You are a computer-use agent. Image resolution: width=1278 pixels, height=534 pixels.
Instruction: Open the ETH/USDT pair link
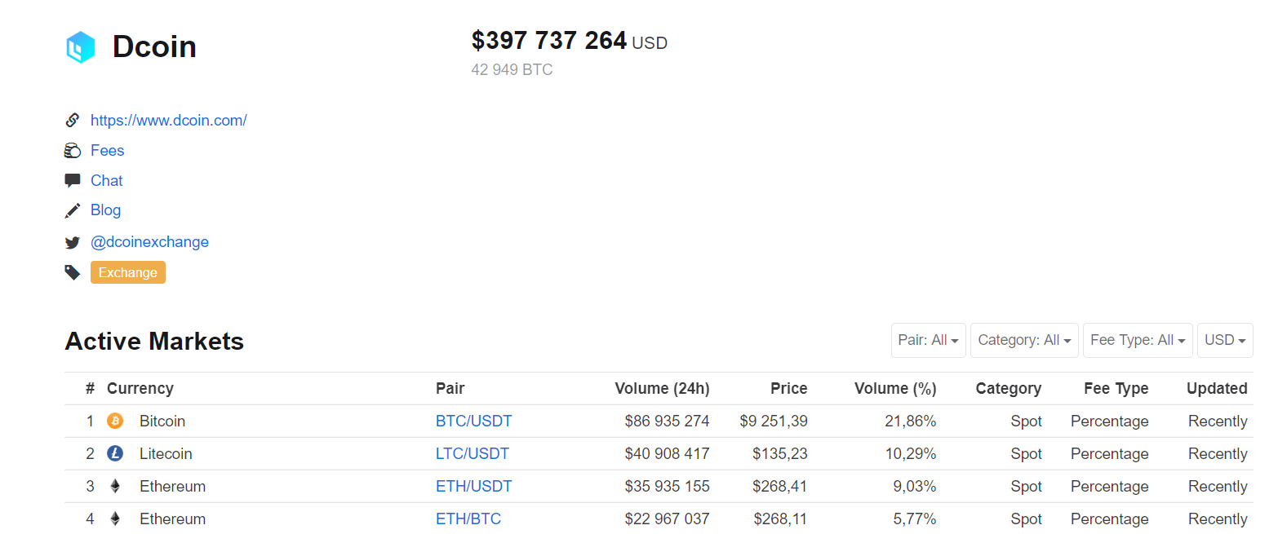[474, 486]
